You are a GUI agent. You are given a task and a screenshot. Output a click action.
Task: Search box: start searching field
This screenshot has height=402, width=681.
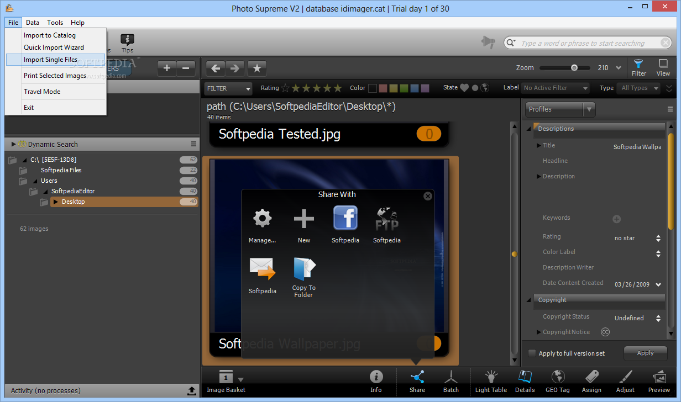pyautogui.click(x=588, y=43)
